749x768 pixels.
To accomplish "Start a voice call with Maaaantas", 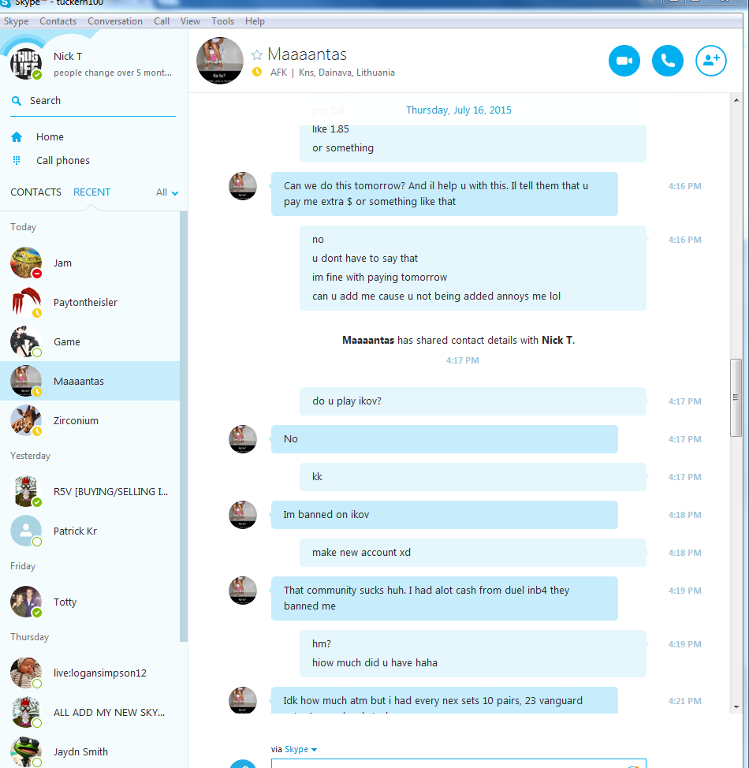I will tap(667, 61).
